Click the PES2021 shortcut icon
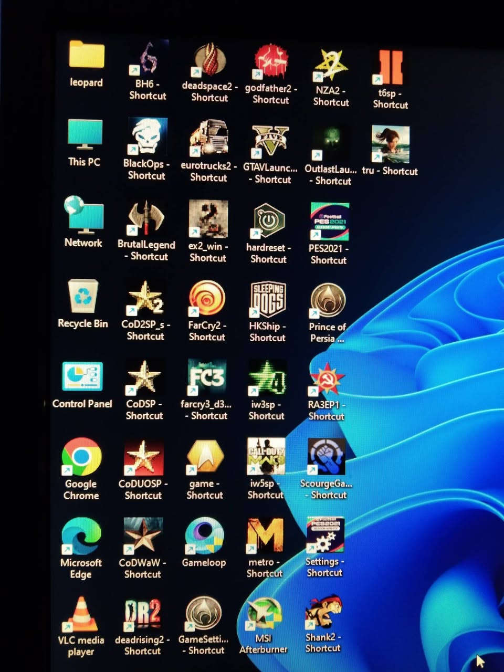The image size is (504, 672). (x=329, y=222)
